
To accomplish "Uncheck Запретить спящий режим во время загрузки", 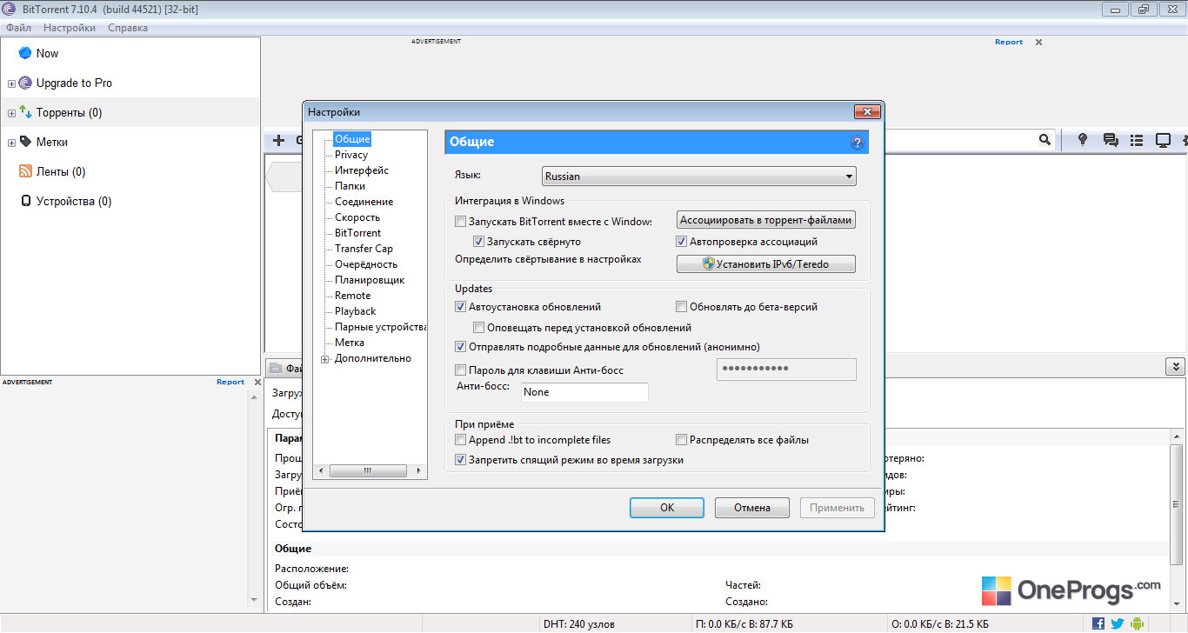I will coord(461,460).
